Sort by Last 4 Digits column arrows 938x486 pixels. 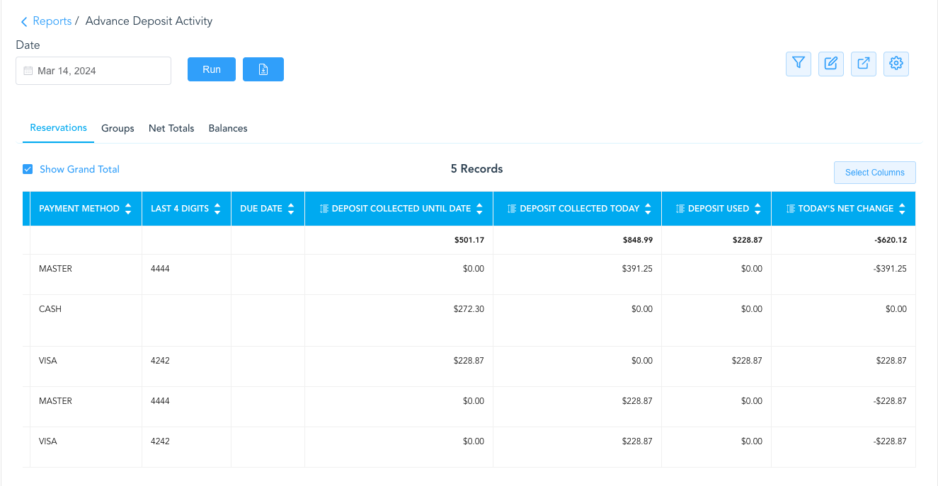tap(217, 209)
